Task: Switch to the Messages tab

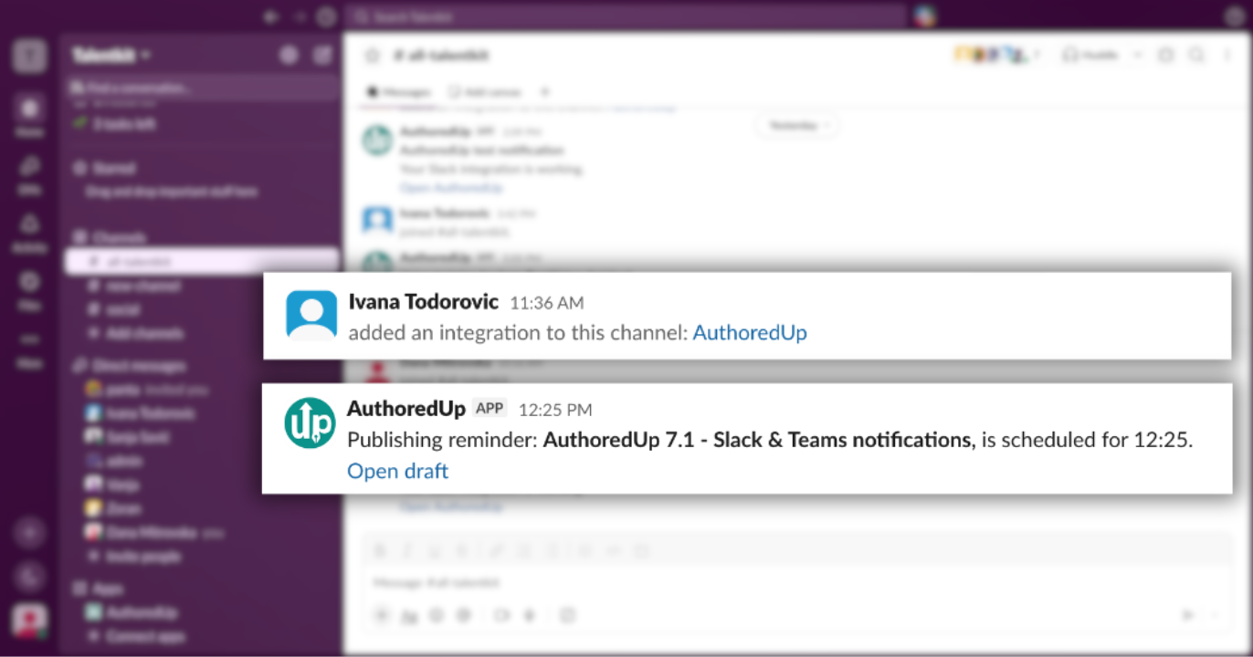Action: [398, 92]
